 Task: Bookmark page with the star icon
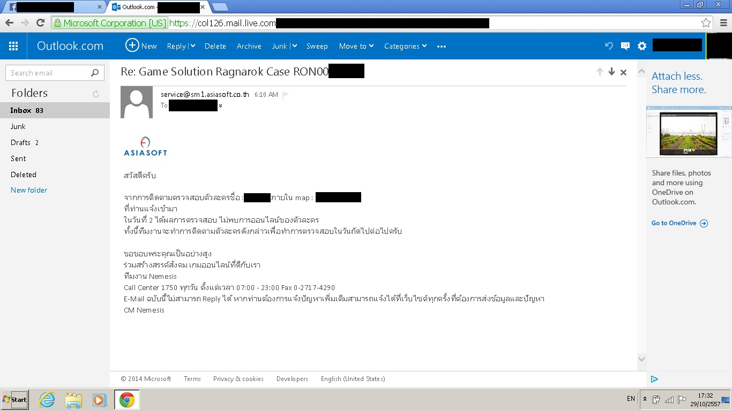[706, 23]
